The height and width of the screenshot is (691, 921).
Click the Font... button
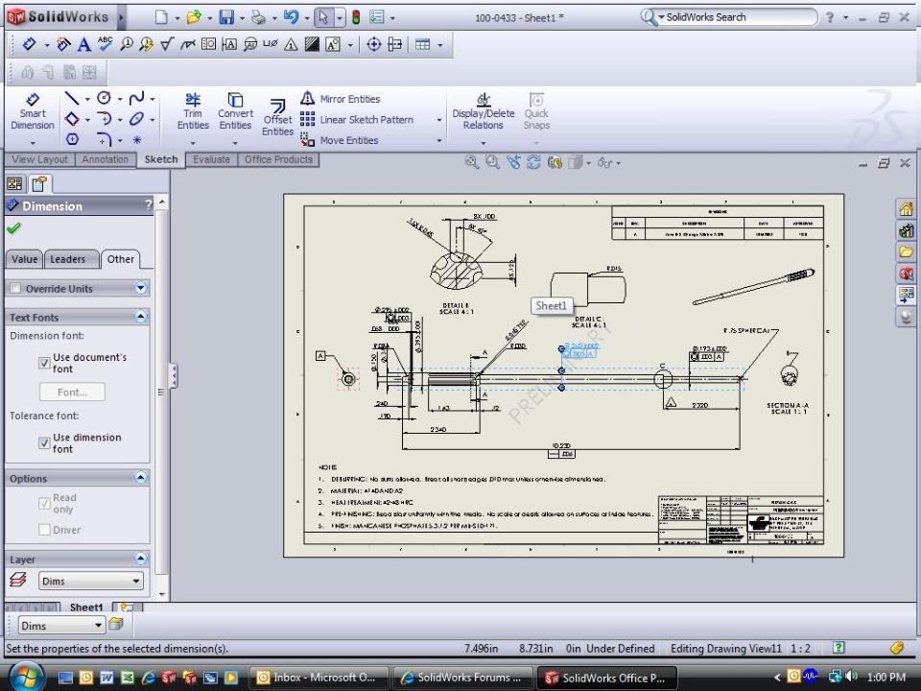pos(72,392)
